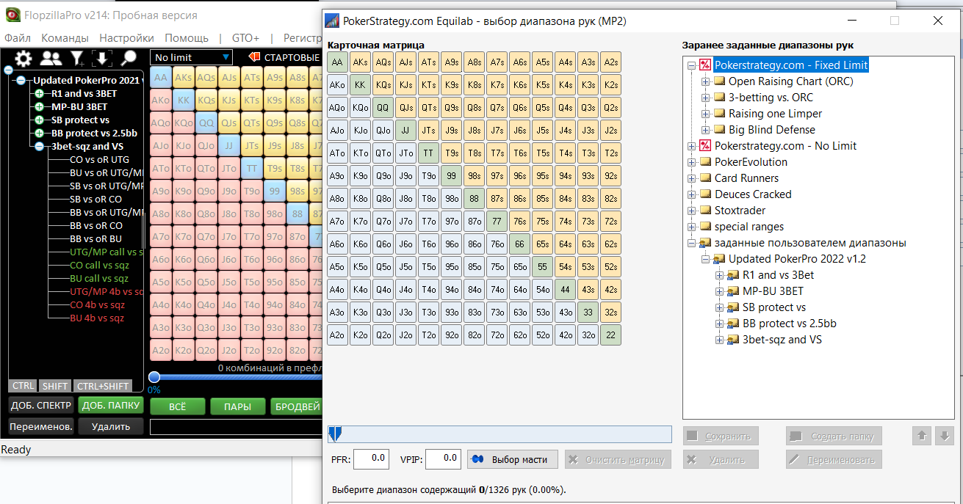This screenshot has height=504, width=963.
Task: Expand MP-BU 3BET in FlopzillaPro tree
Action: [38, 107]
